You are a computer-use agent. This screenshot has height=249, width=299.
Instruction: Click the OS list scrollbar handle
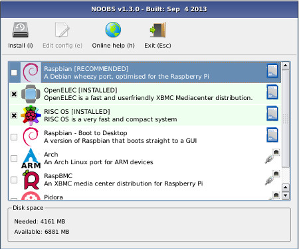(286, 119)
